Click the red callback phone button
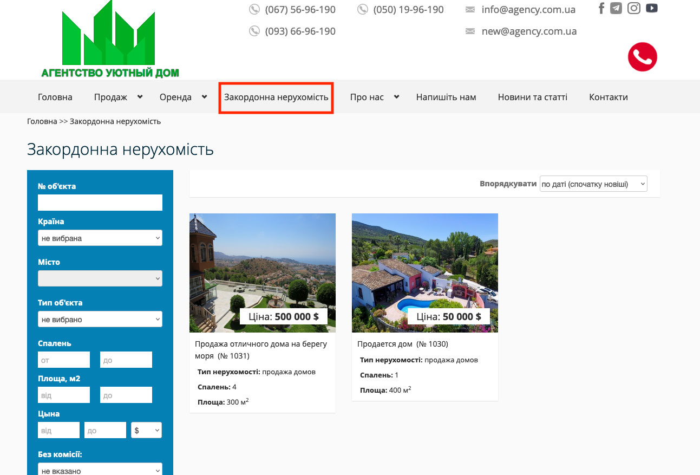The height and width of the screenshot is (475, 700). [x=642, y=57]
